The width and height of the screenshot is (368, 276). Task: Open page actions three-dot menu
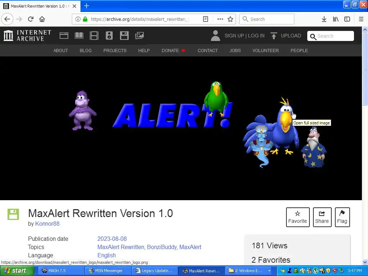click(220, 19)
